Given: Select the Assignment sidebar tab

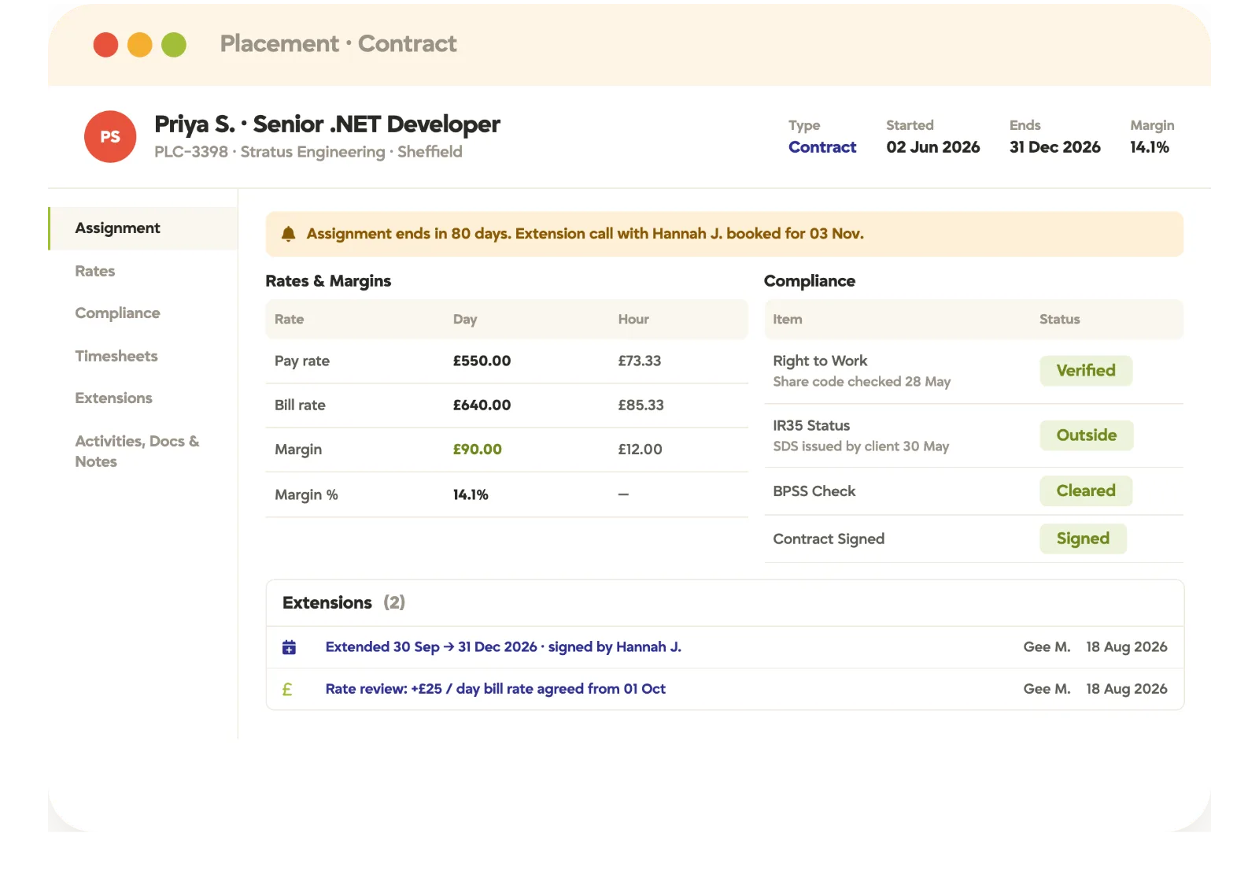Looking at the screenshot, I should pos(143,228).
